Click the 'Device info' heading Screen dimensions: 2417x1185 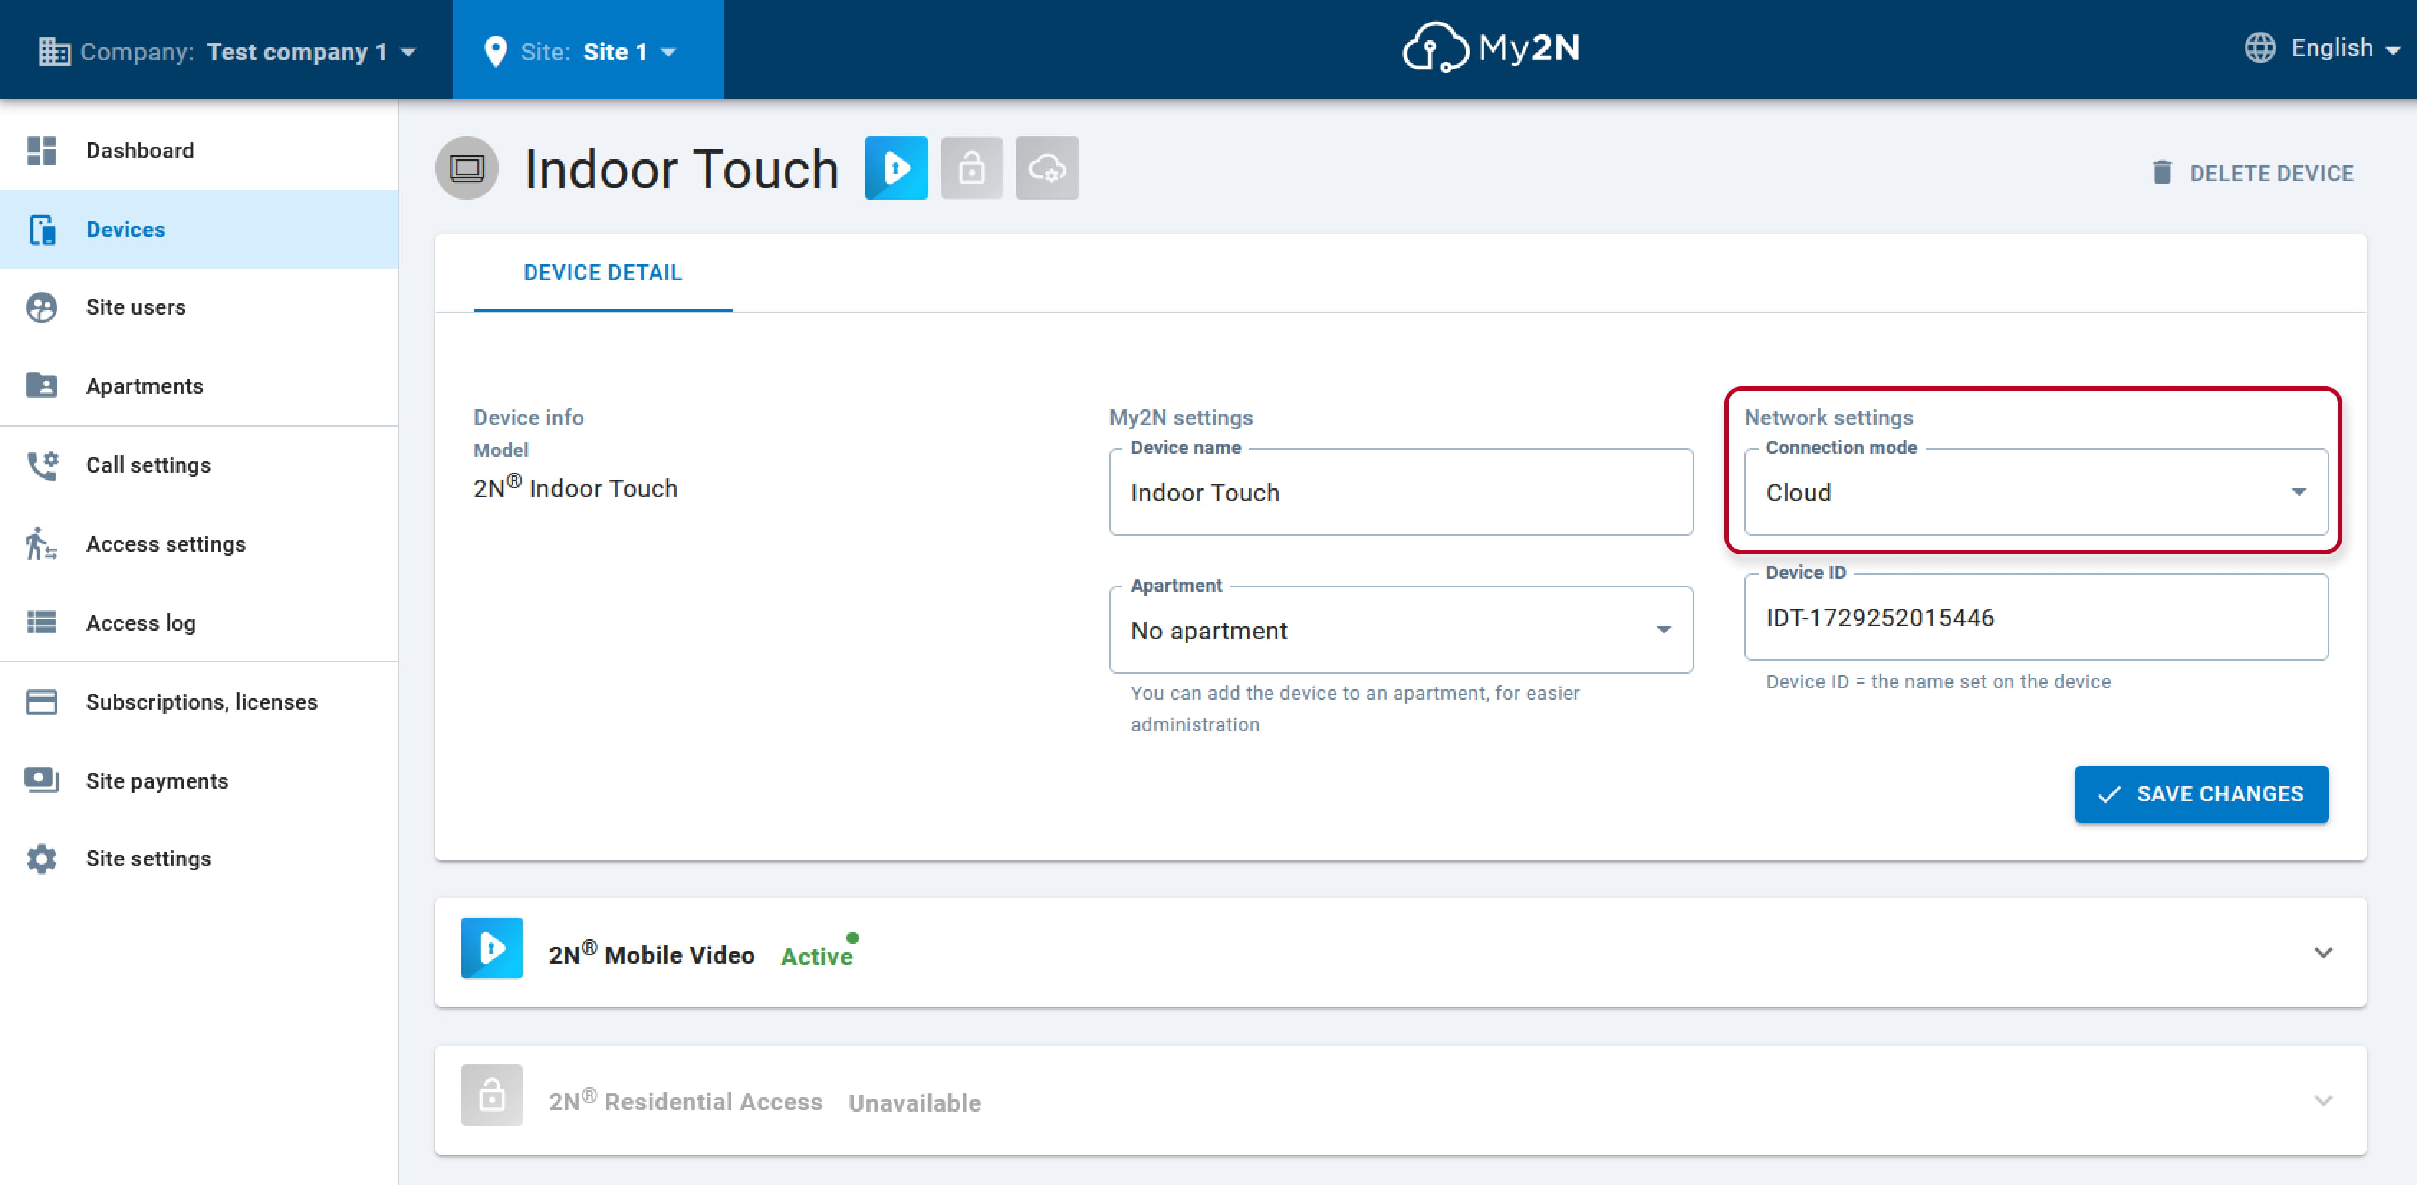pos(528,417)
